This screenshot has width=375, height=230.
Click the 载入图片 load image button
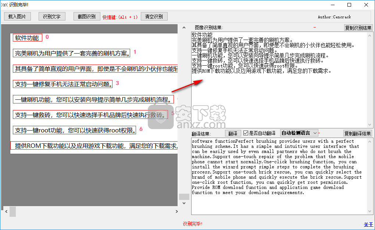17,17
